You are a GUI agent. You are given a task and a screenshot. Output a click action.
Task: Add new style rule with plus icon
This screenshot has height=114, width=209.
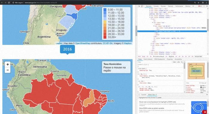182,62
